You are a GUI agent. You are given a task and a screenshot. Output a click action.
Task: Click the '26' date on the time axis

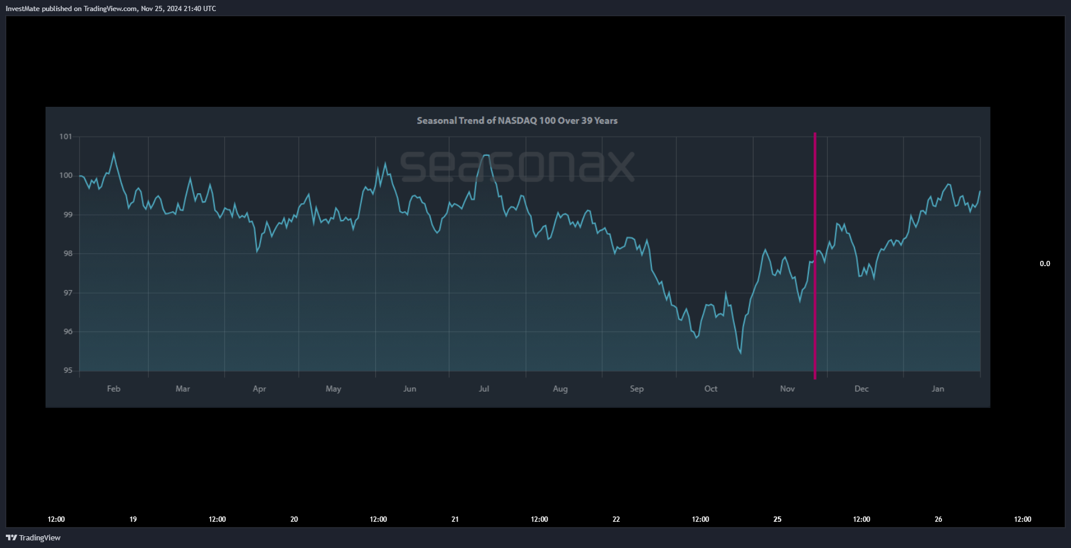[x=939, y=519]
